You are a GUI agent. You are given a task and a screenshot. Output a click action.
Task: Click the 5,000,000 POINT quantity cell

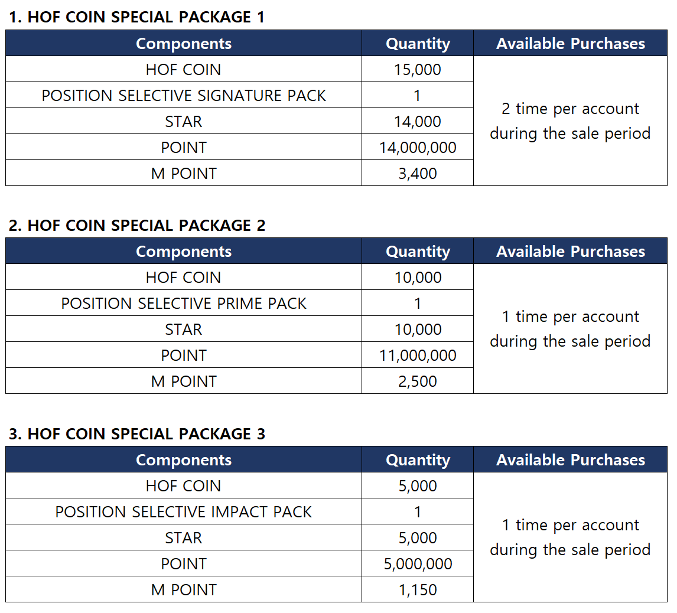[x=418, y=563]
